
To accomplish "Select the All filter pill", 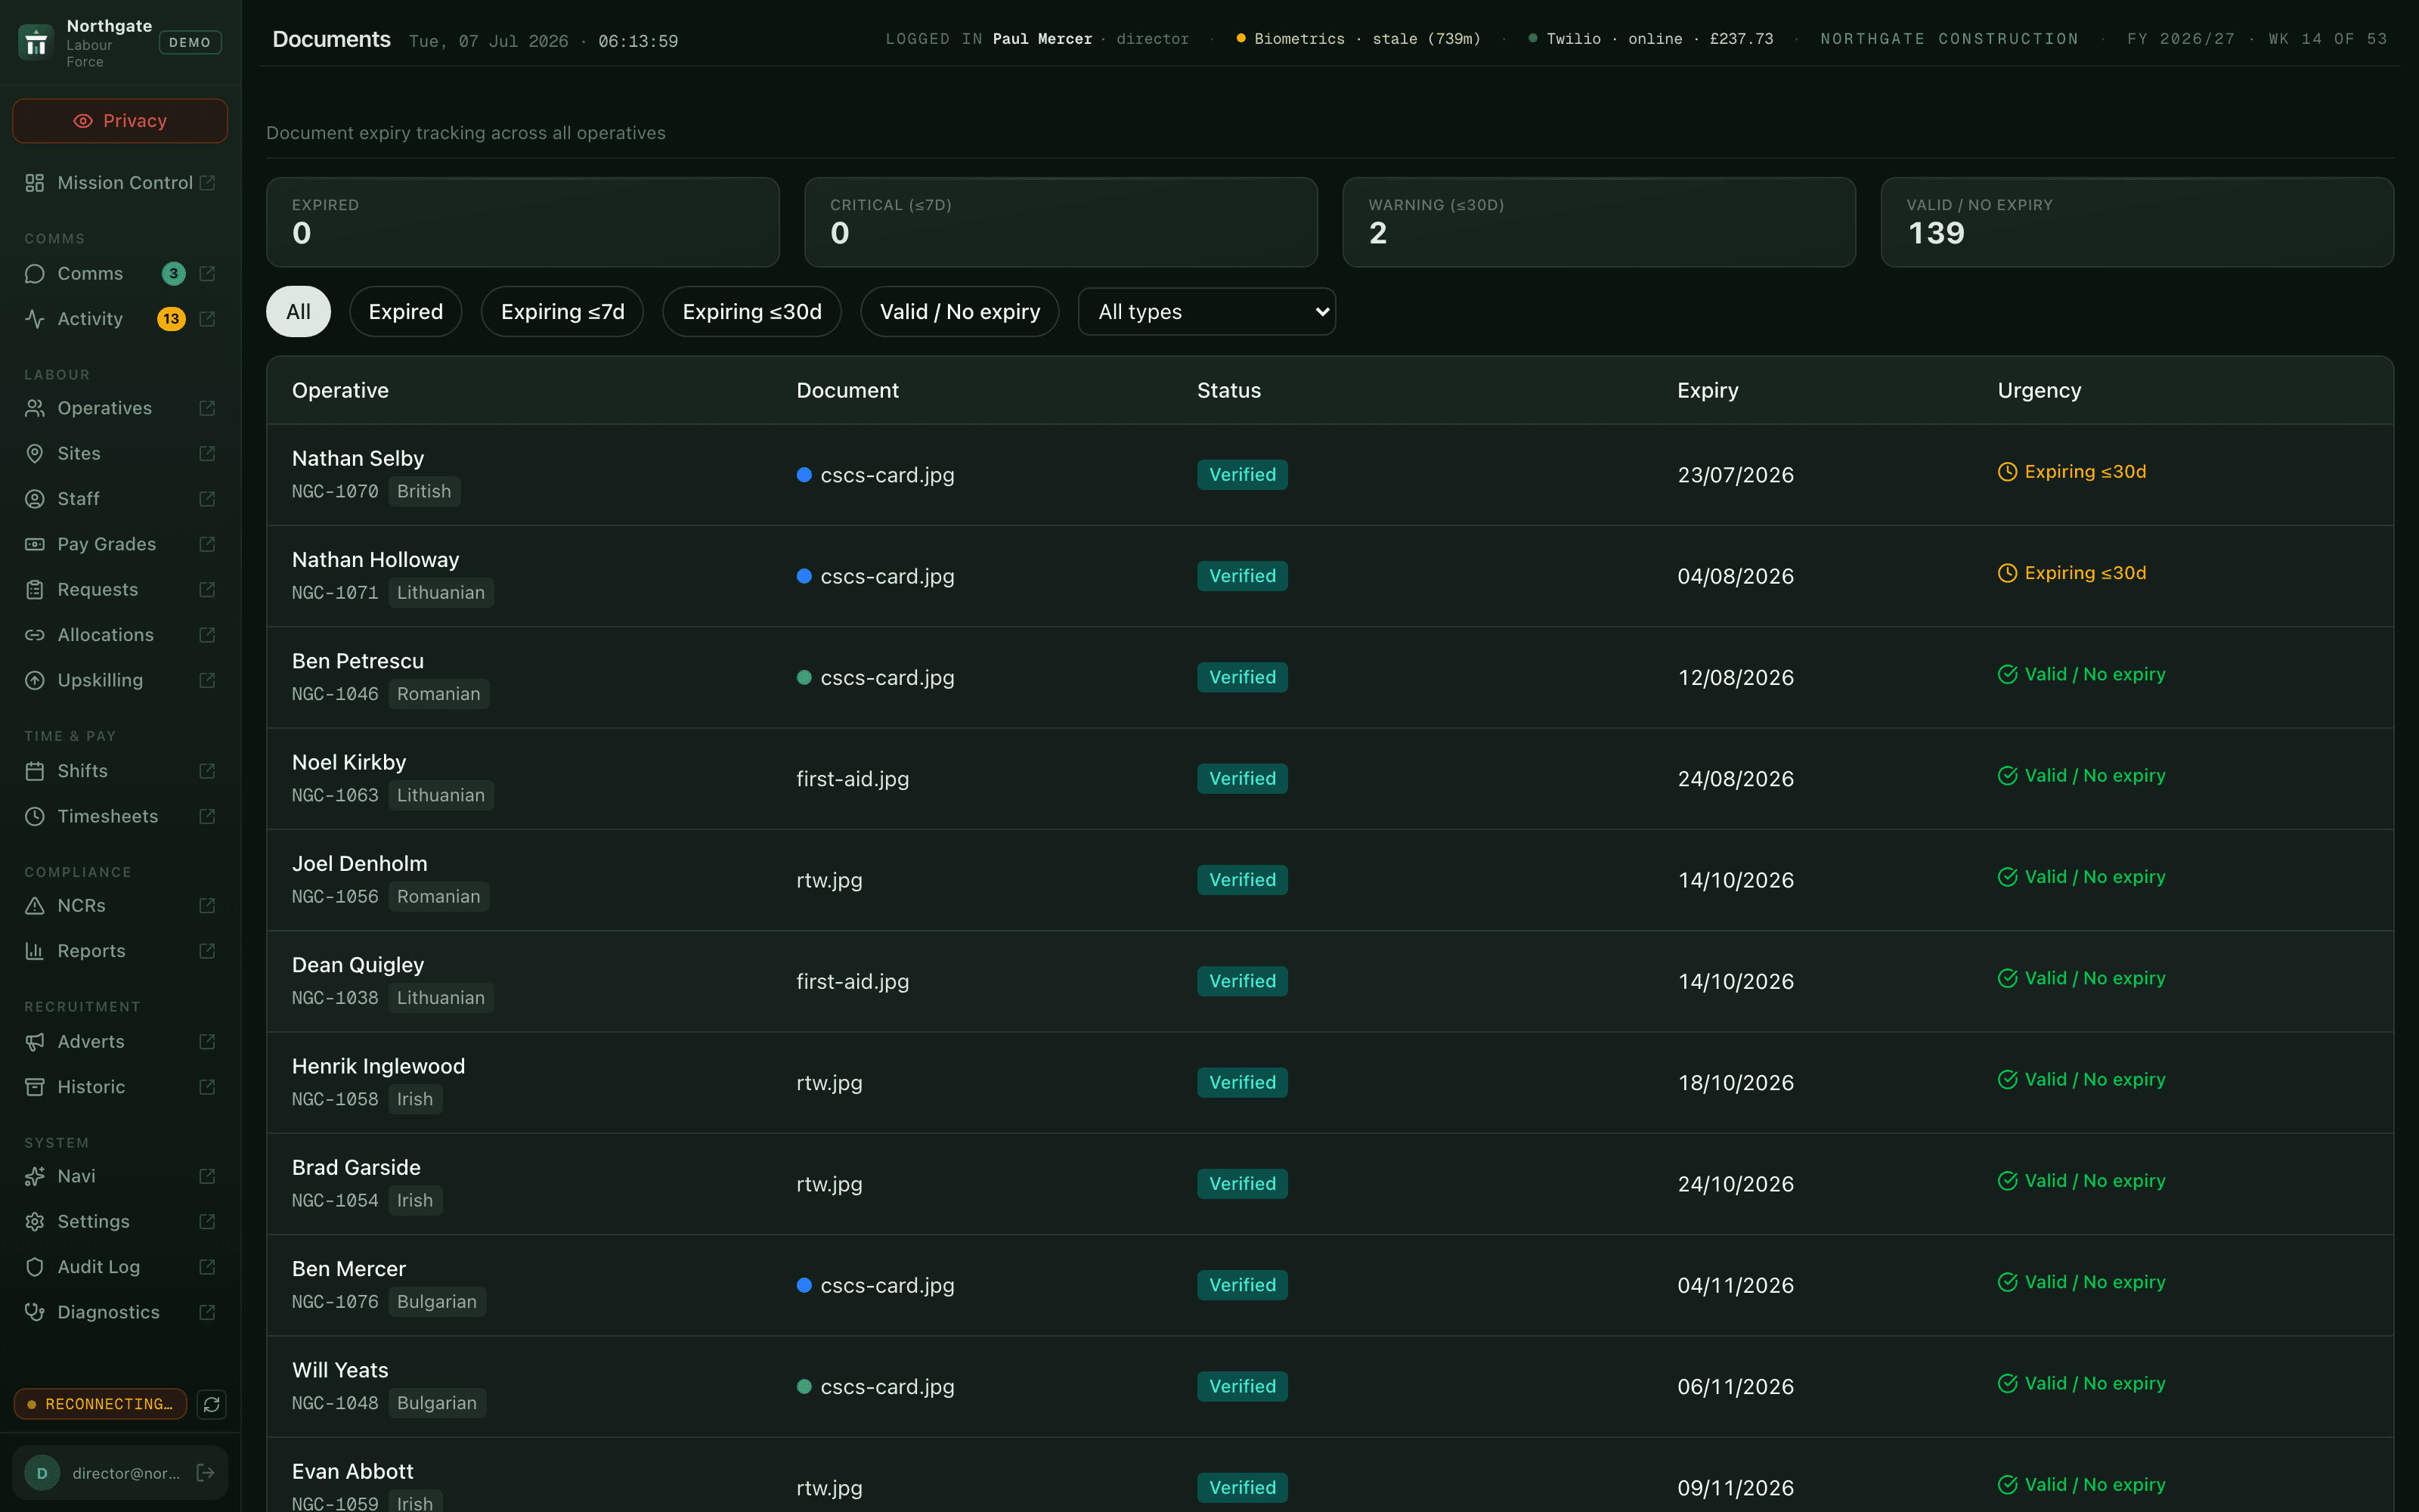I will pos(298,312).
